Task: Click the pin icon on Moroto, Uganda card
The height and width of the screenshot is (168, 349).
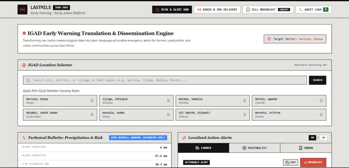Action: click(321, 101)
